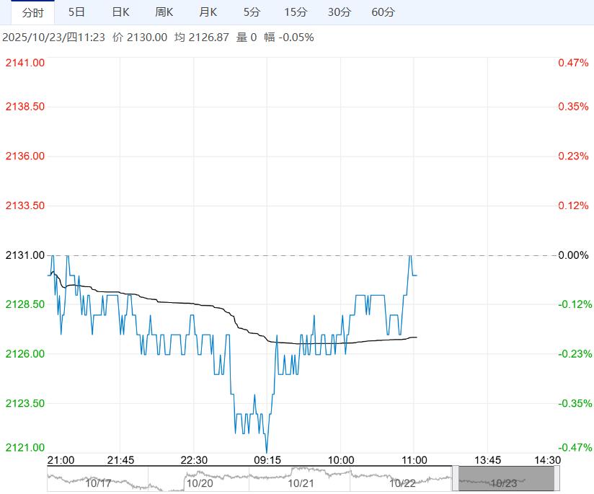Screen dimensions: 594x494
Task: Click the left handle of the range selector
Action: point(455,479)
